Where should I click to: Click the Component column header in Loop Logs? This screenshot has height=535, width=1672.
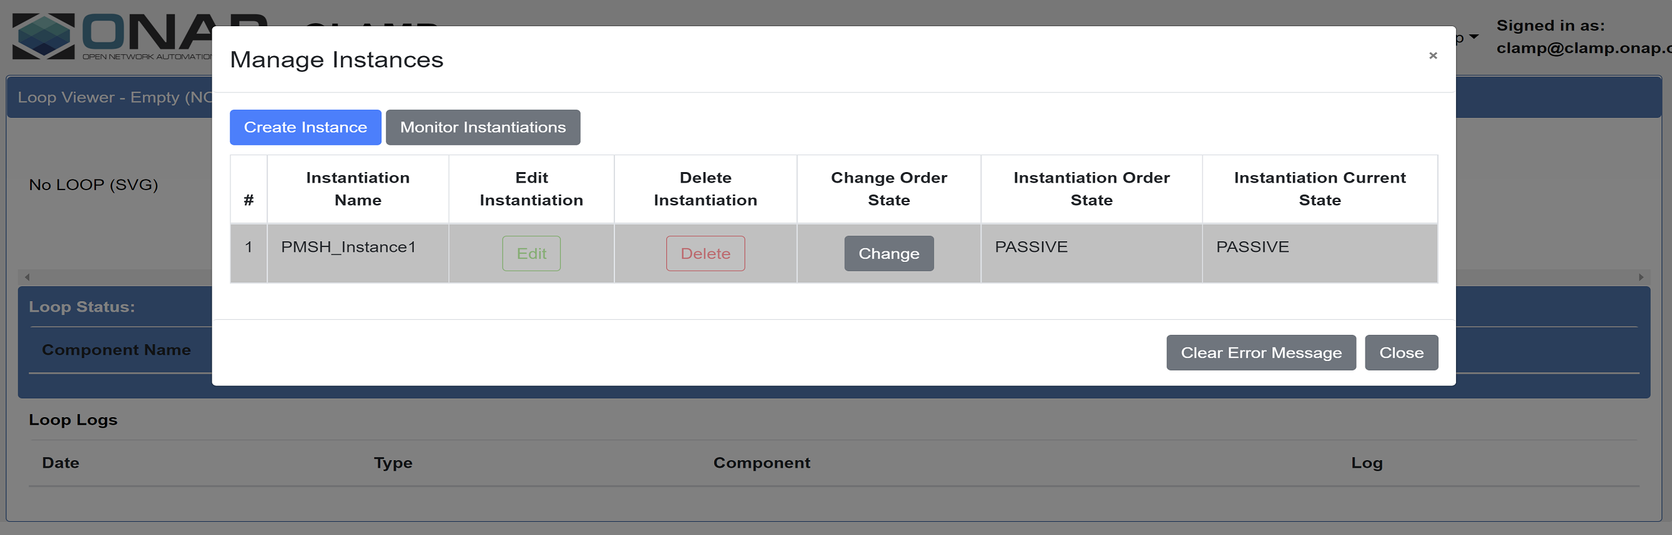[x=761, y=463]
